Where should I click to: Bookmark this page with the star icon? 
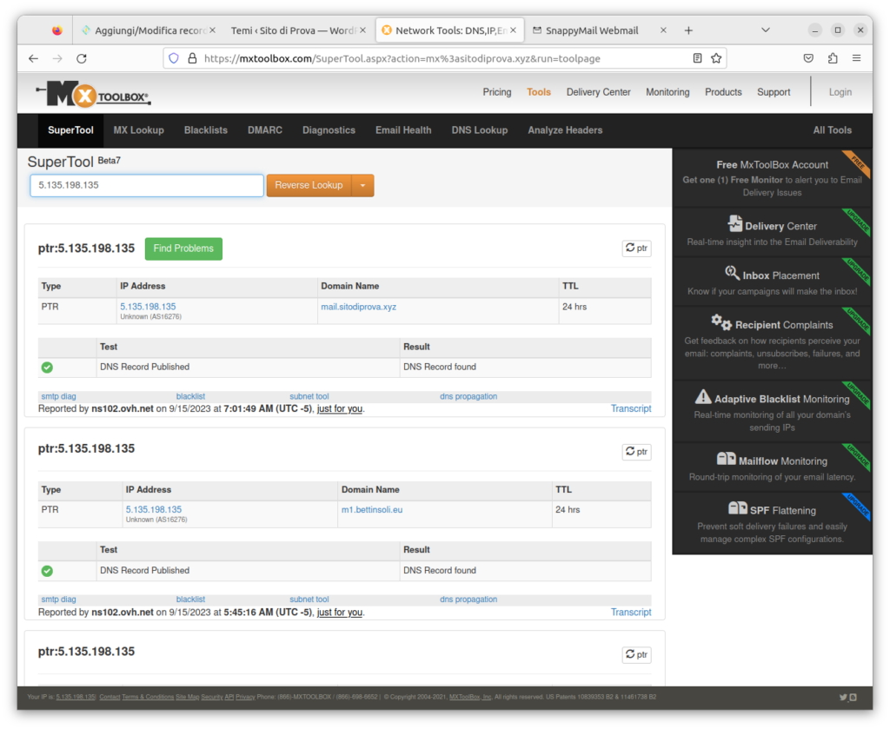click(716, 58)
